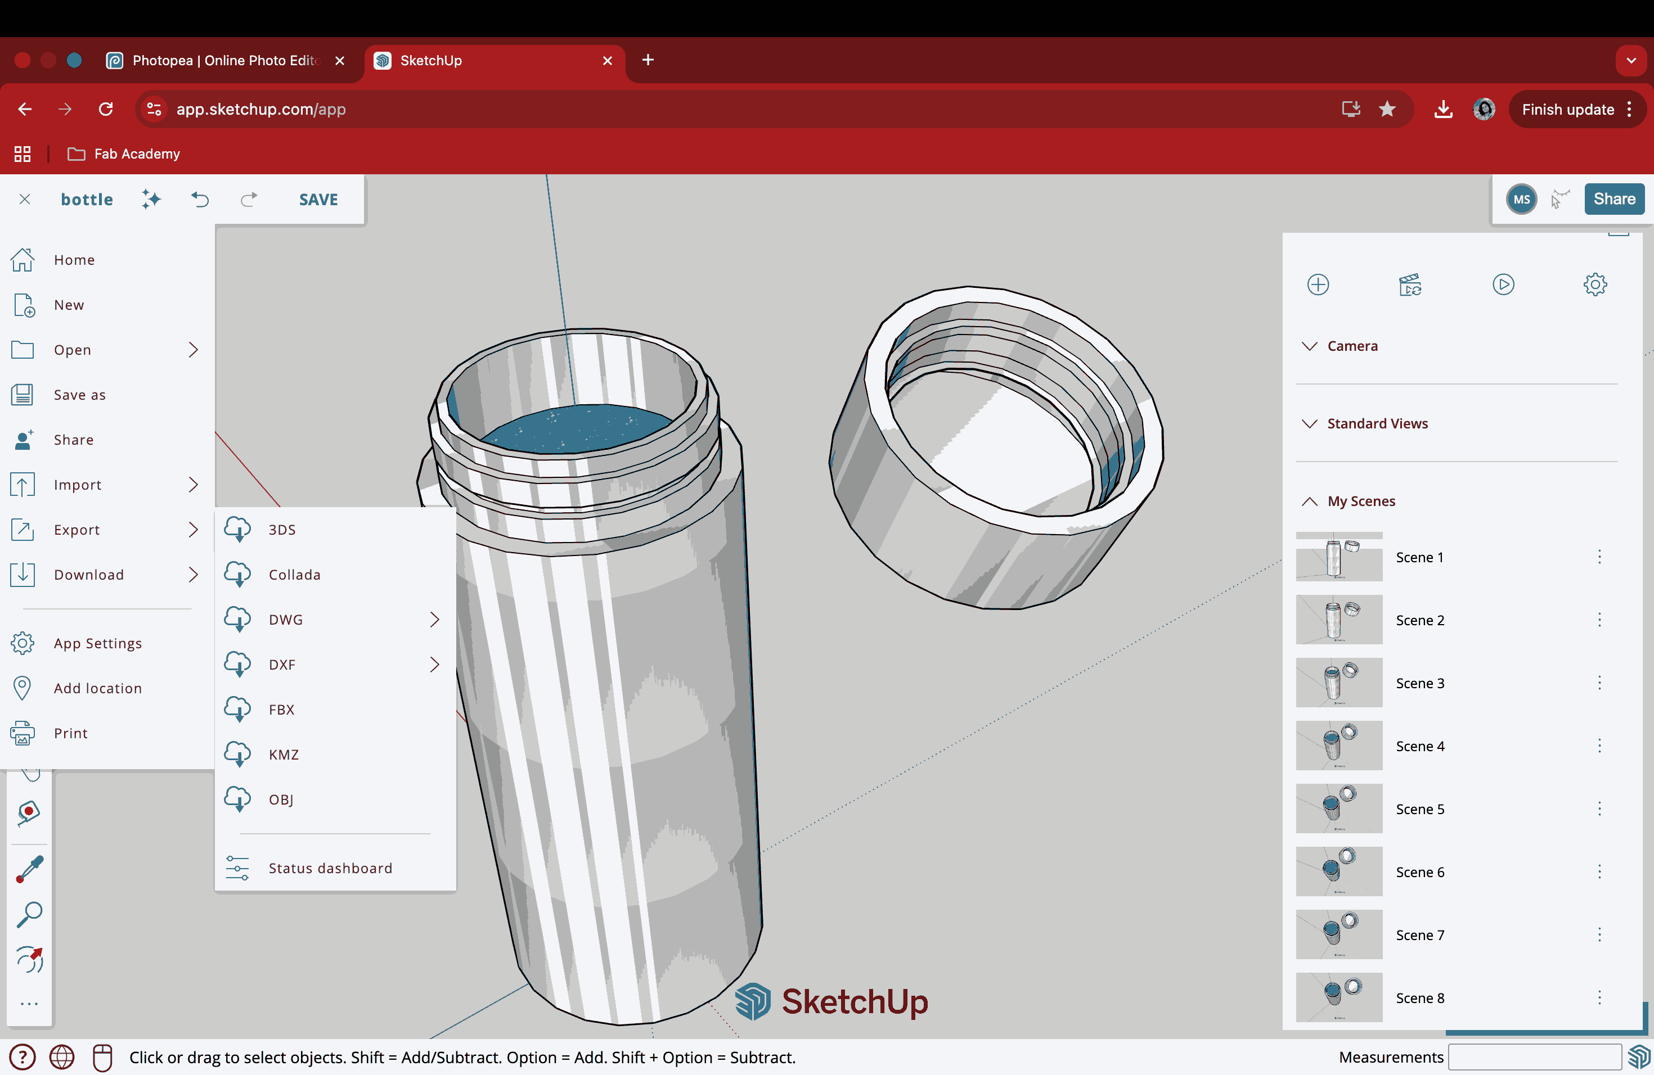Choose OBJ download format

tap(281, 800)
